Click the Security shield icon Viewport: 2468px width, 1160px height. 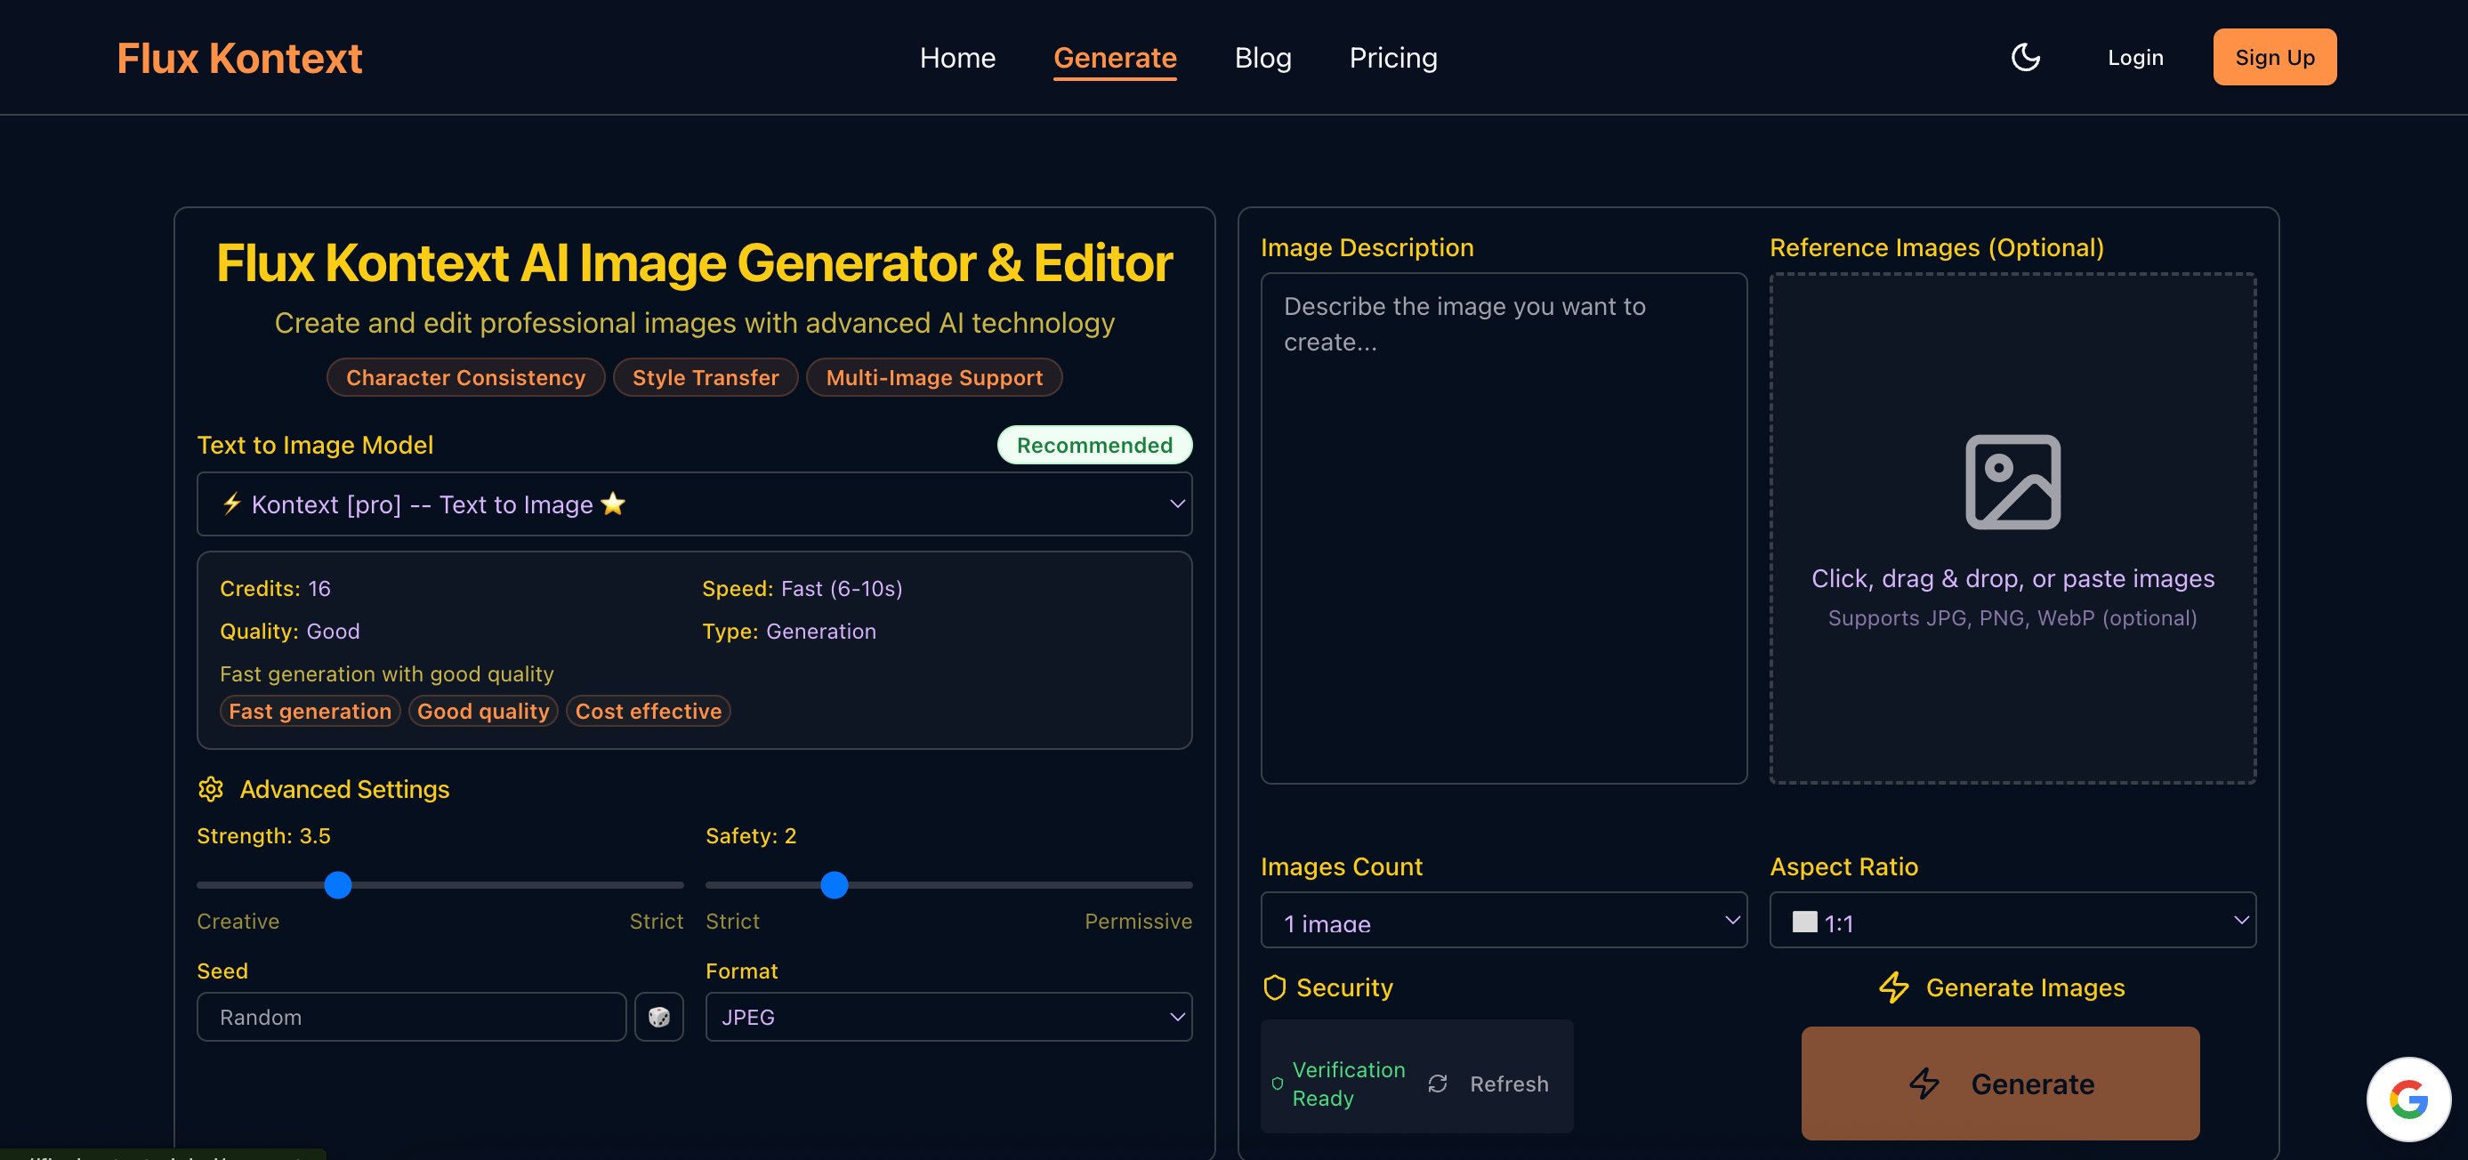pos(1274,987)
